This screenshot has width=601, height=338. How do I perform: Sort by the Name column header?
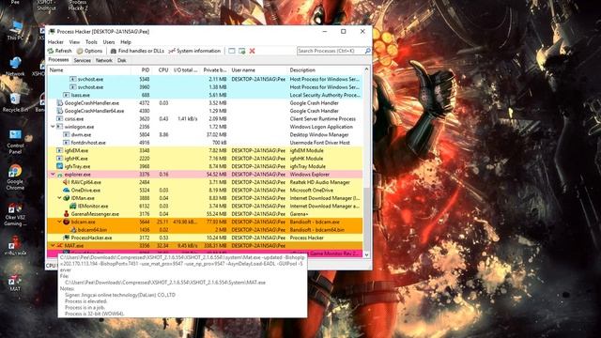pyautogui.click(x=88, y=70)
